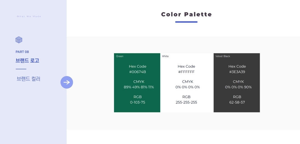The width and height of the screenshot is (300, 144).
Task: Click the CMYK value 0% 0% 0% 90%
Action: (238, 87)
